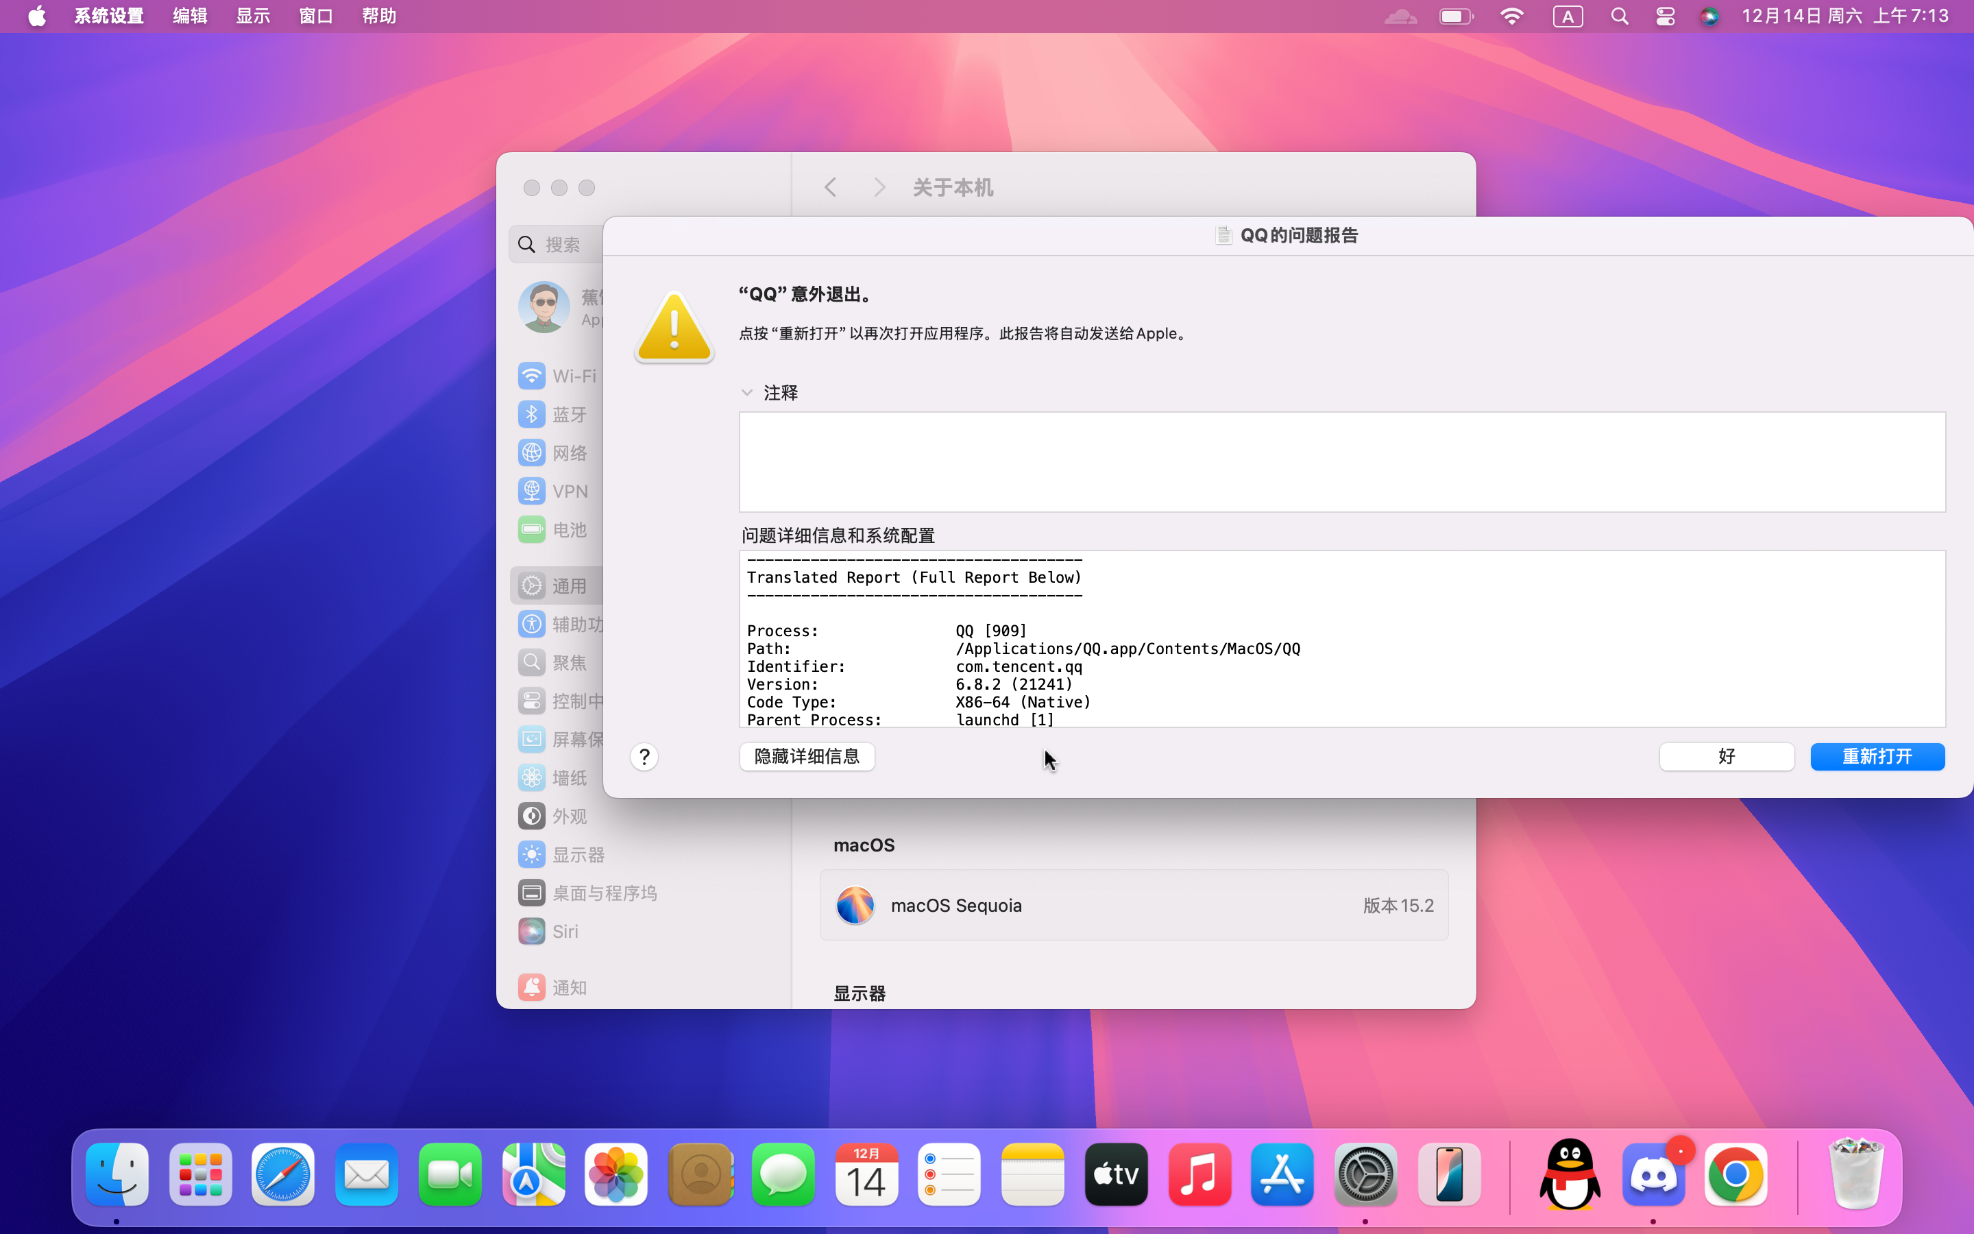1974x1234 pixels.
Task: Click the Siri icon in menu bar
Action: 1709,16
